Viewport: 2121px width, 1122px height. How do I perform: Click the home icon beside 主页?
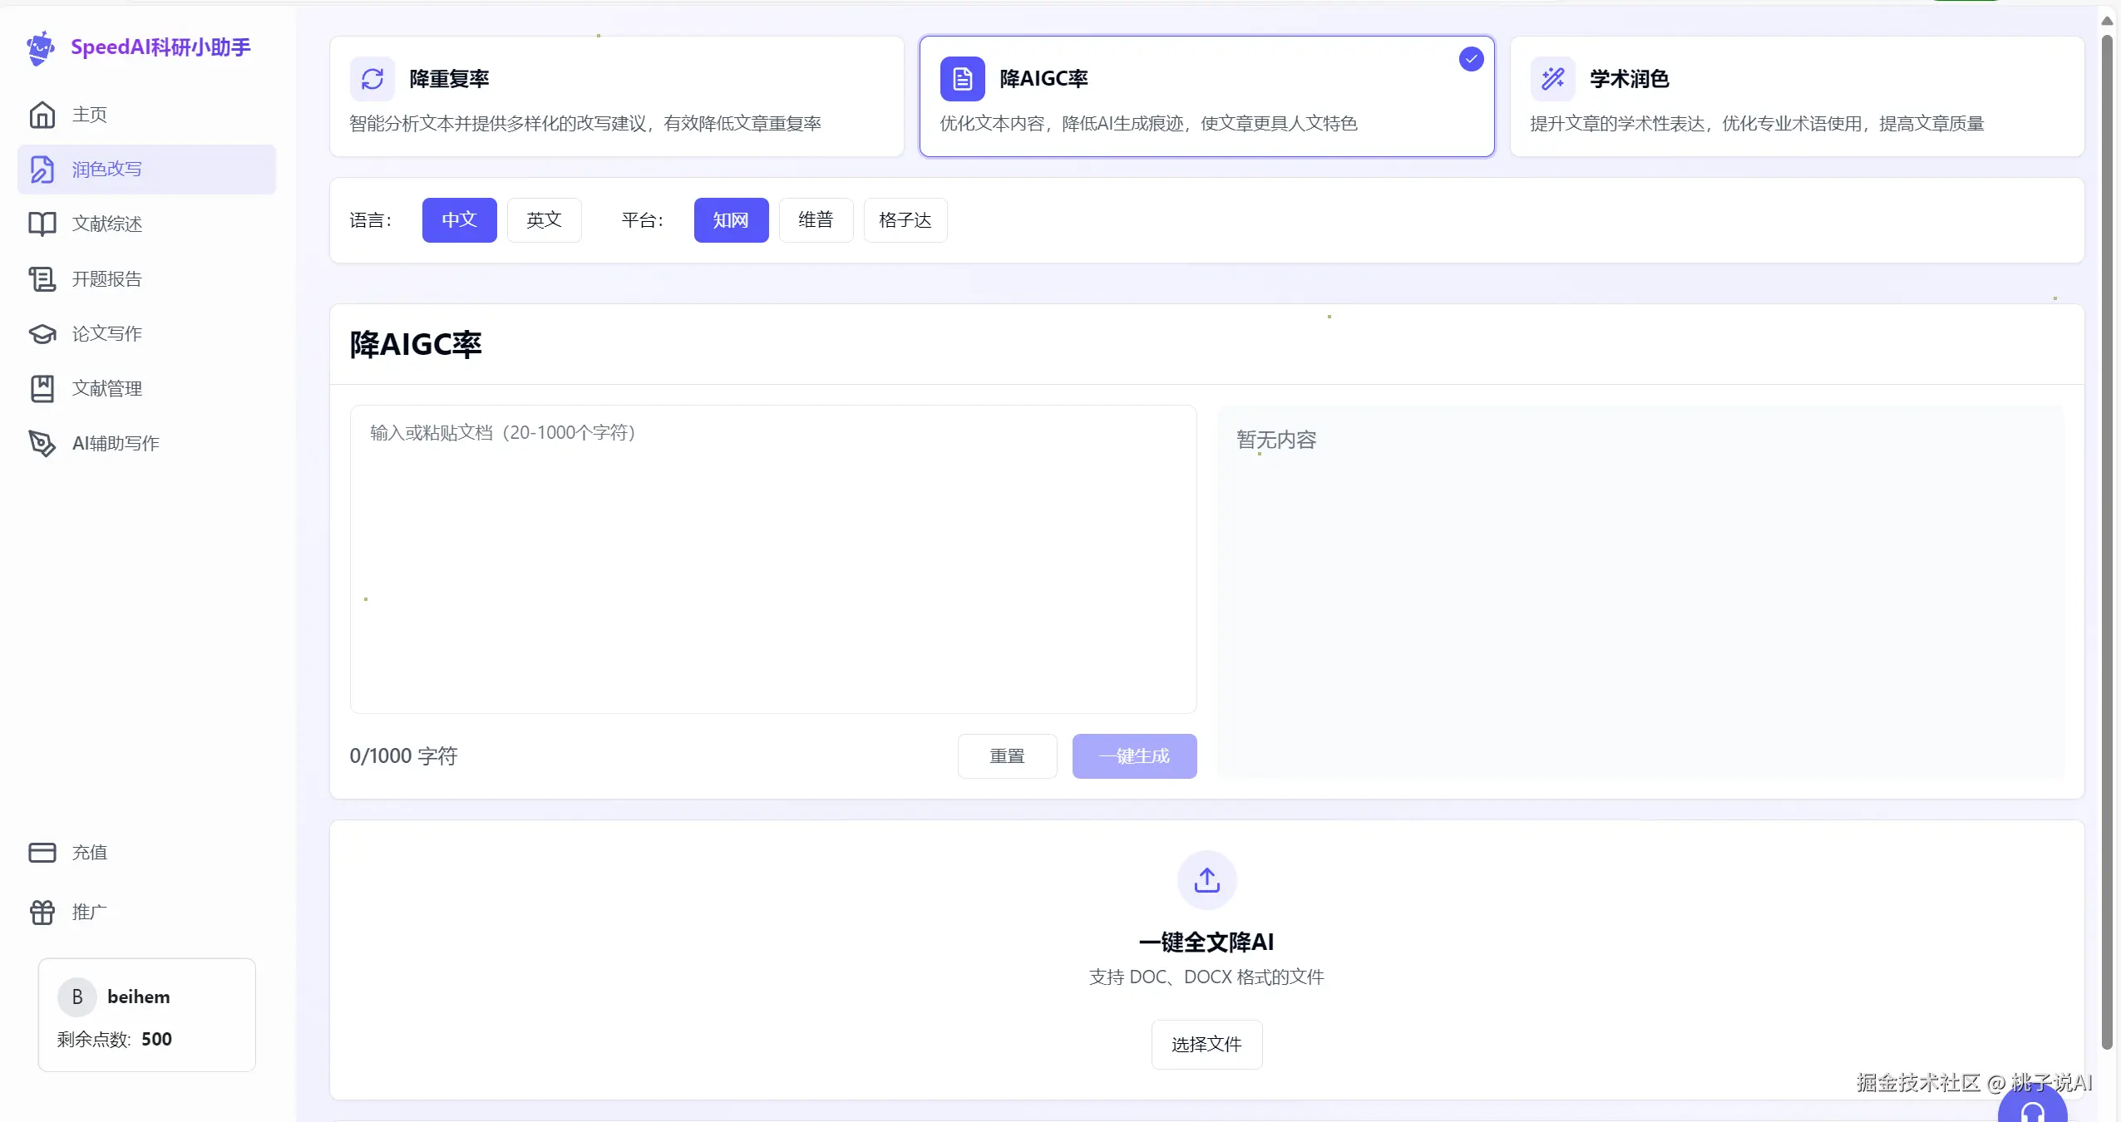[42, 115]
